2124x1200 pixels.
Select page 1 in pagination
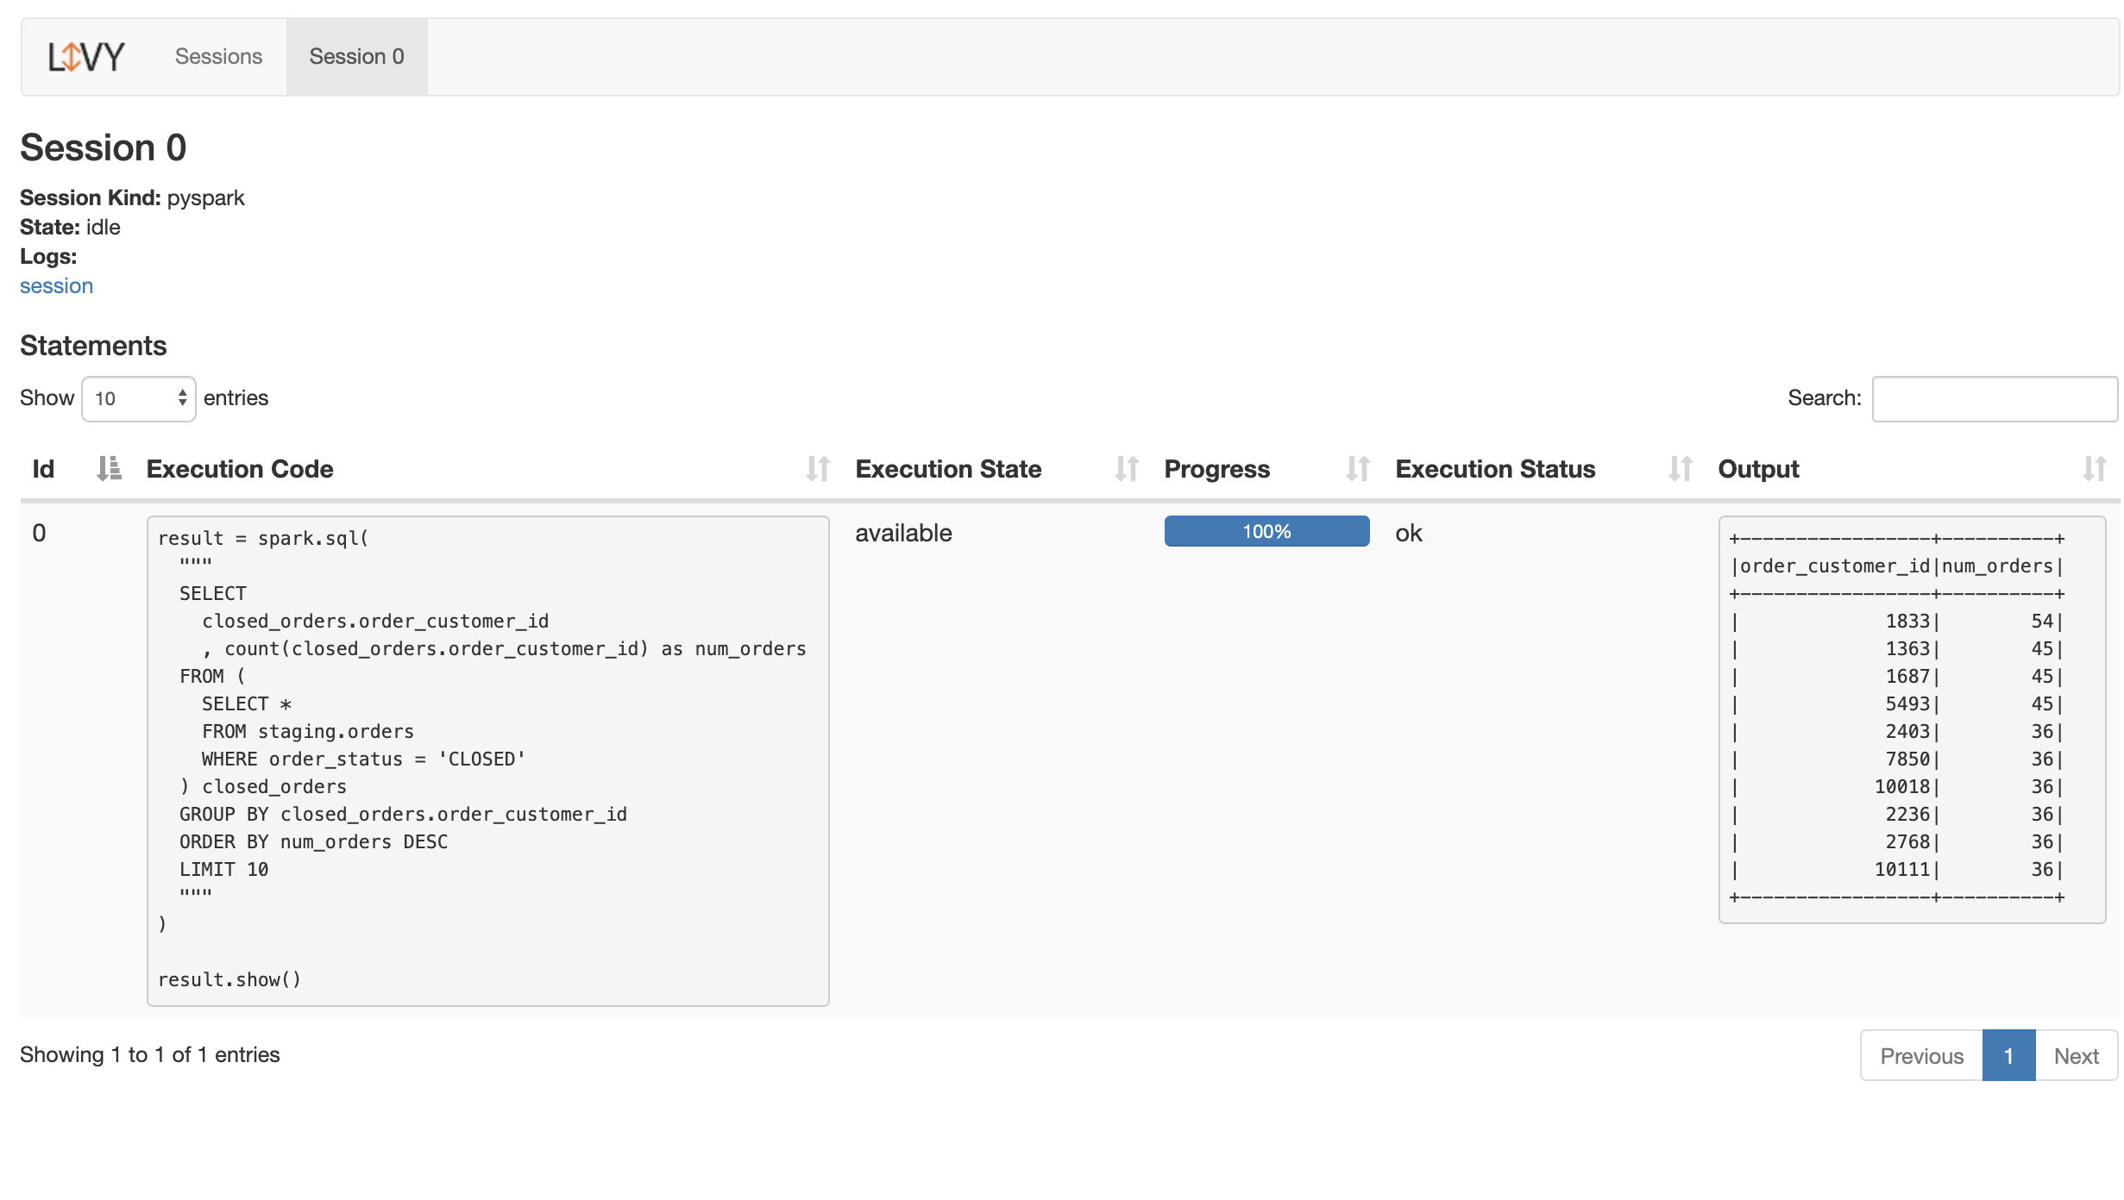pyautogui.click(x=2008, y=1056)
